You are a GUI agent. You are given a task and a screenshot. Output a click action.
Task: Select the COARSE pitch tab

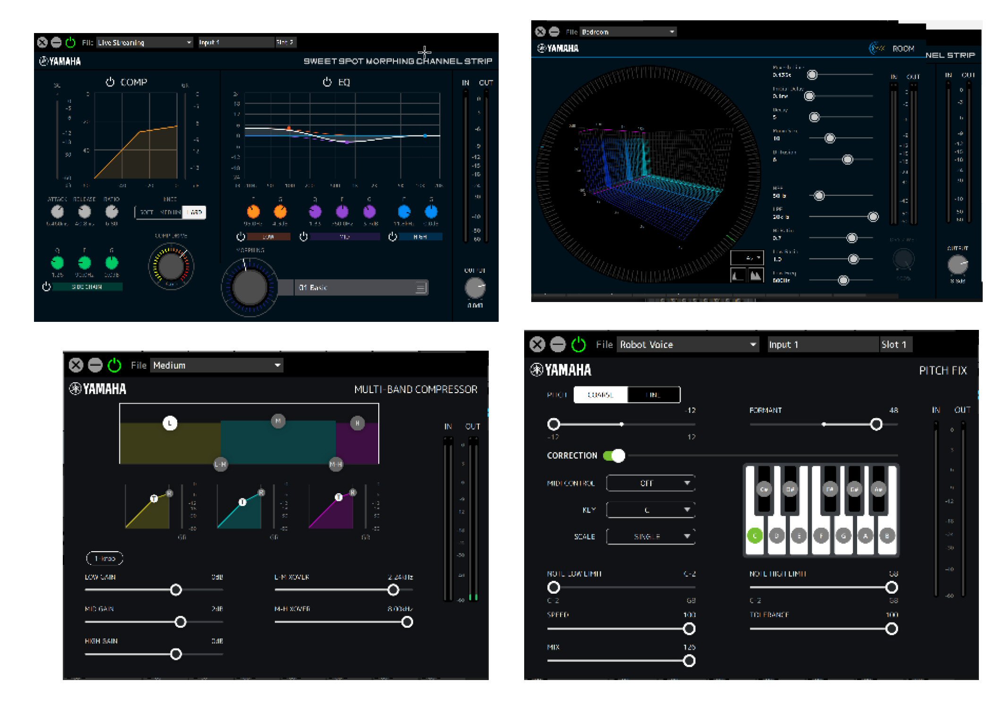[600, 395]
